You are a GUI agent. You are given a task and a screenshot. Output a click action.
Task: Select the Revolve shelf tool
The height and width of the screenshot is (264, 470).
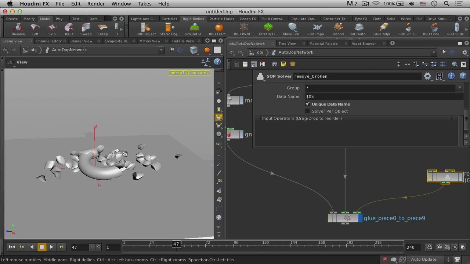tap(18, 29)
